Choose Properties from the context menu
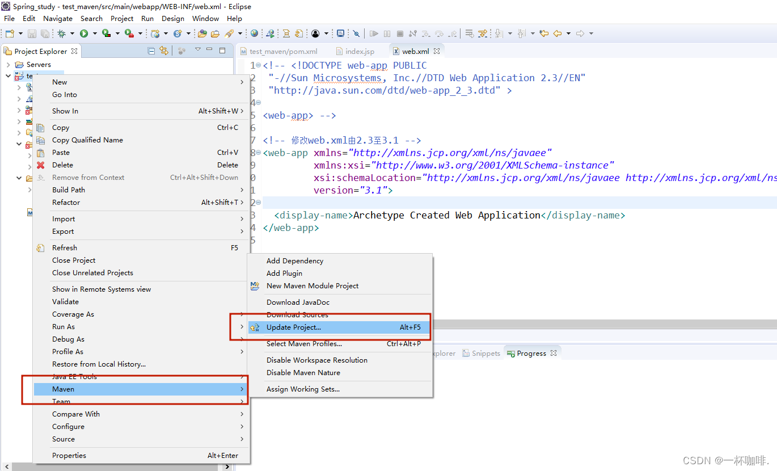The height and width of the screenshot is (471, 777). (69, 455)
